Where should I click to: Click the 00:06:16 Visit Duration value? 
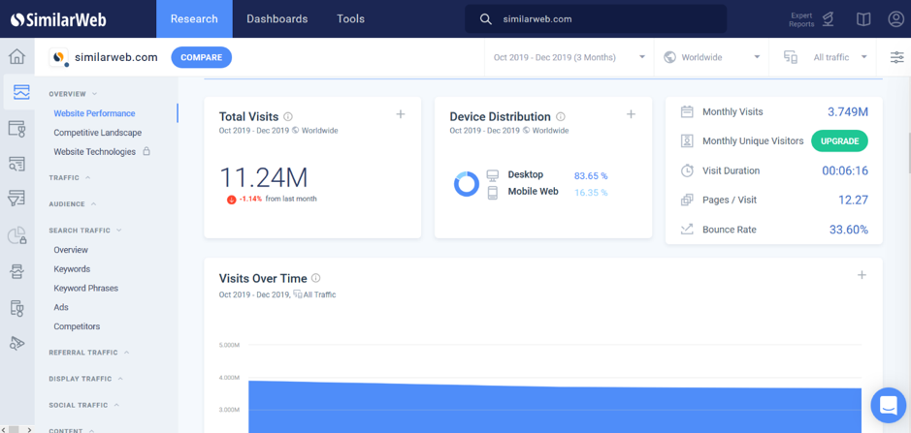(x=845, y=170)
